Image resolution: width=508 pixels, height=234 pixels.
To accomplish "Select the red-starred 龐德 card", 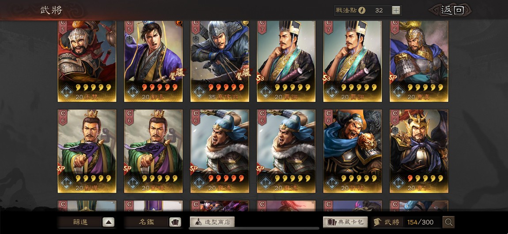I will (x=220, y=151).
